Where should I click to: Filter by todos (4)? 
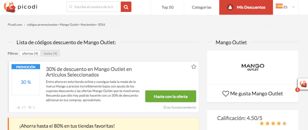[51, 53]
